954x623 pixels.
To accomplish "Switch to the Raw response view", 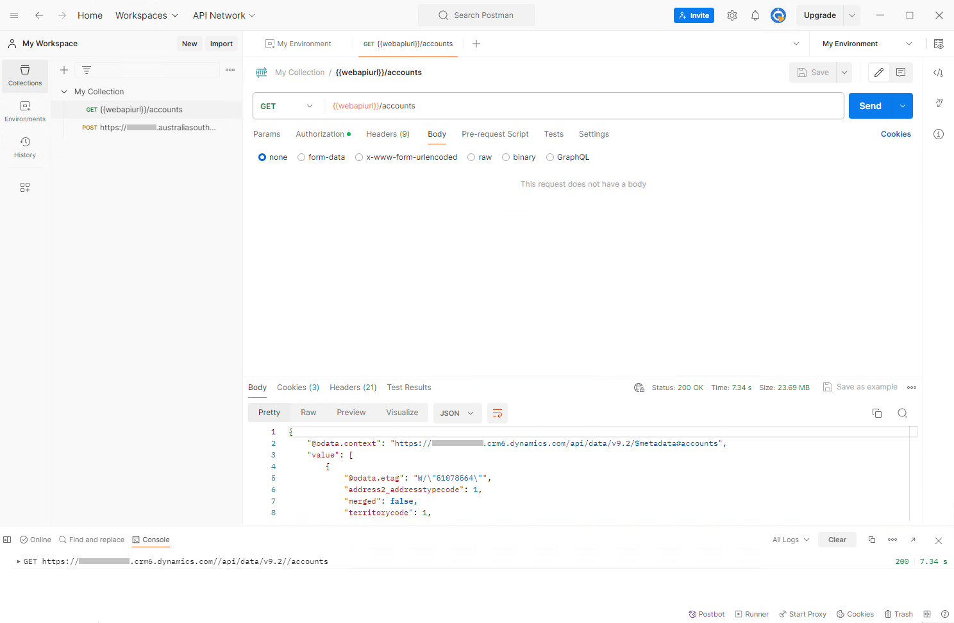I will (308, 413).
